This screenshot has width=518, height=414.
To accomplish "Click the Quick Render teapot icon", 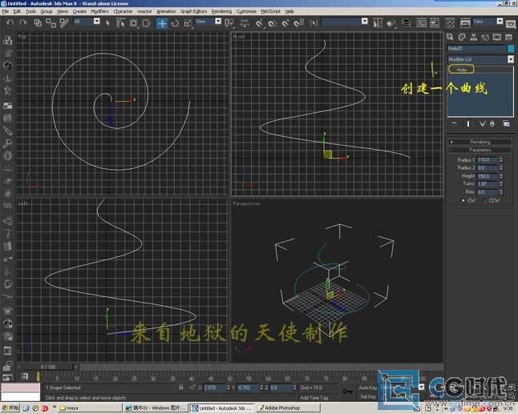I will (511, 24).
